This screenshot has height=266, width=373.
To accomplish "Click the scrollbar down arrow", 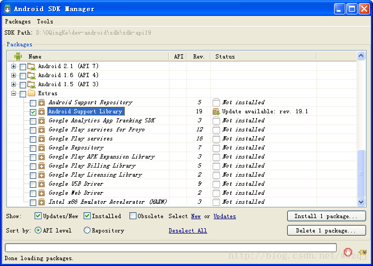I will [361, 202].
